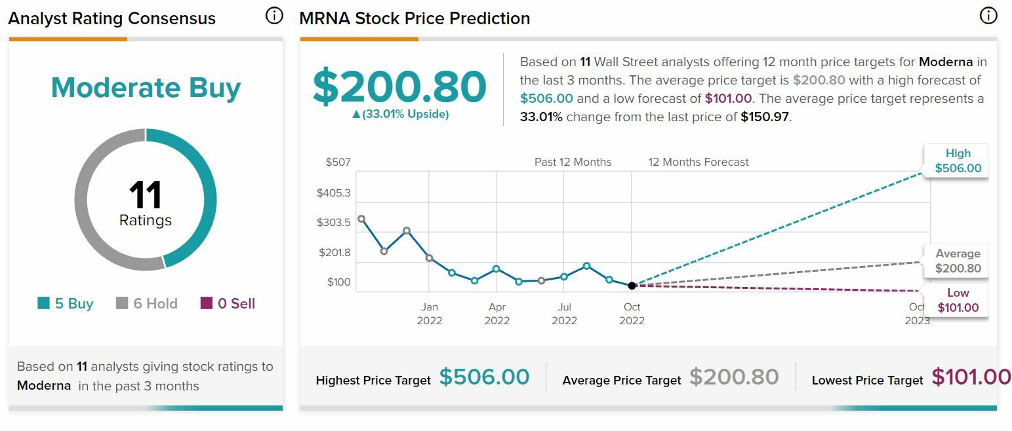Image resolution: width=1012 pixels, height=431 pixels.
Task: Click the large $200.80 price target
Action: pos(399,86)
